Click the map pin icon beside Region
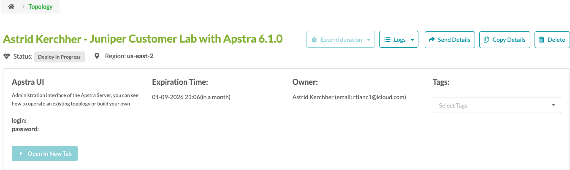 pyautogui.click(x=97, y=56)
